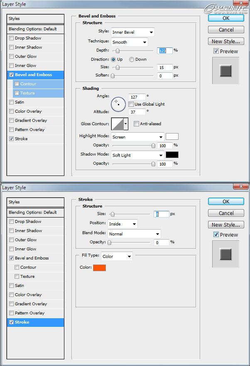Toggle Preview checkbox in top dialog
The width and height of the screenshot is (250, 366).
click(216, 51)
